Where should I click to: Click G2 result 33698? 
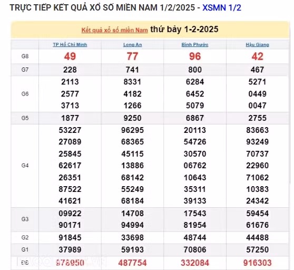(x=133, y=237)
